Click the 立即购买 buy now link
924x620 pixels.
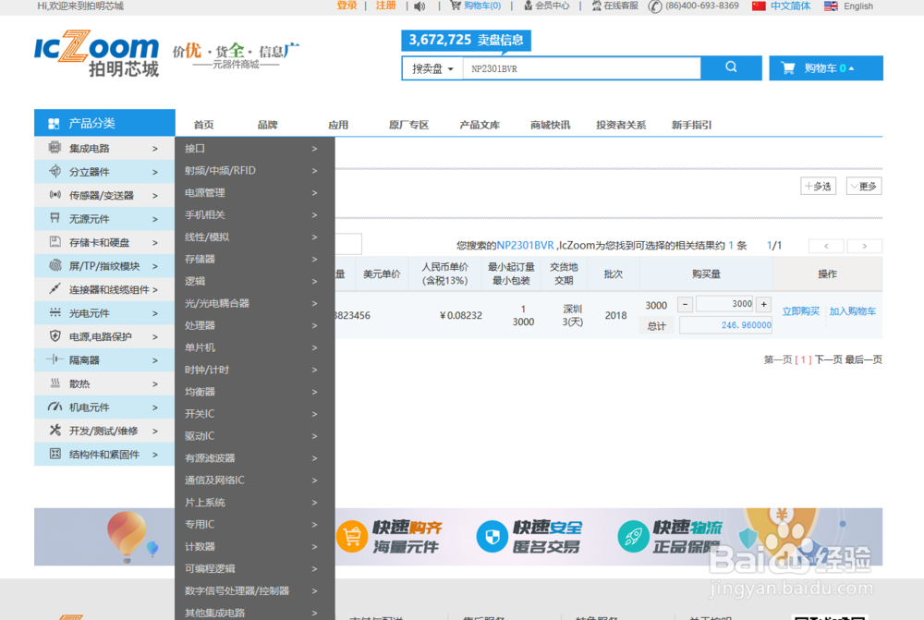800,310
